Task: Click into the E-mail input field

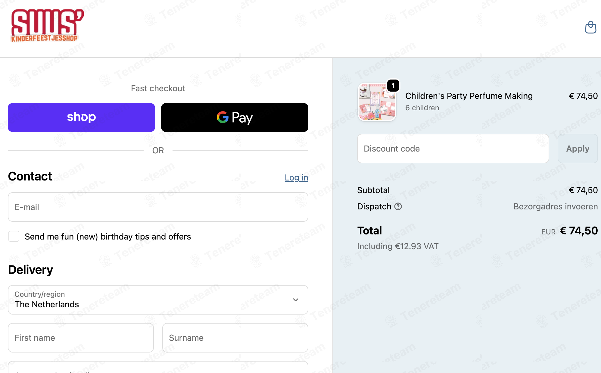Action: [158, 207]
